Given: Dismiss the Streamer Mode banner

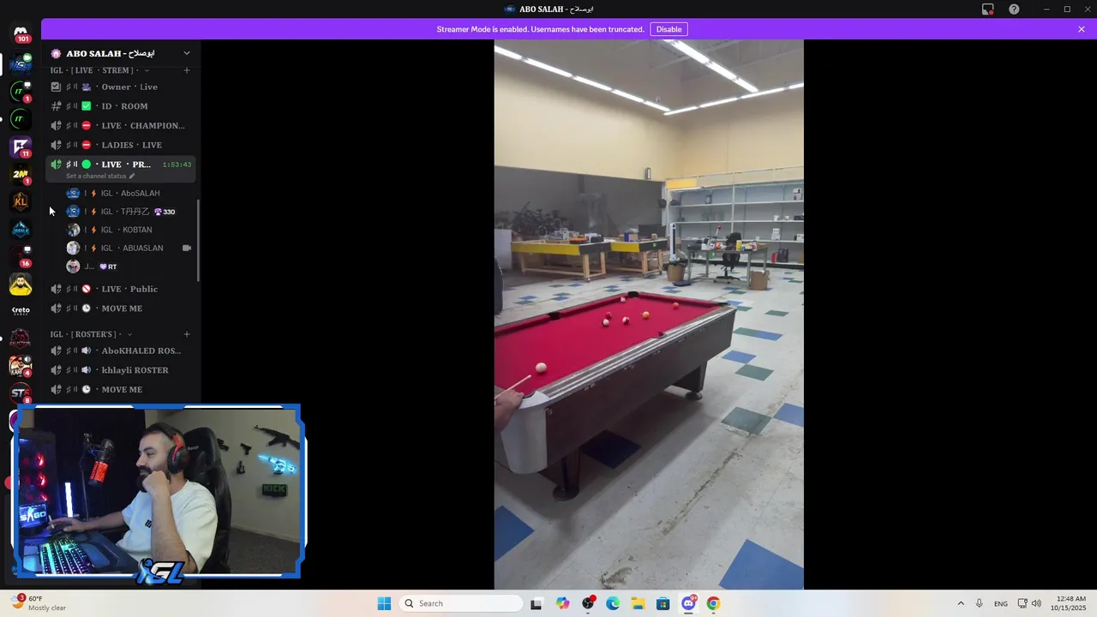Looking at the screenshot, I should pyautogui.click(x=1082, y=29).
